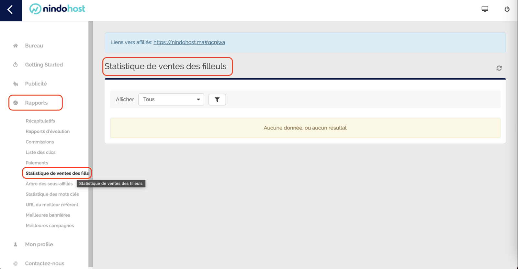Select URL du meilleur référent
This screenshot has width=518, height=269.
pos(52,205)
